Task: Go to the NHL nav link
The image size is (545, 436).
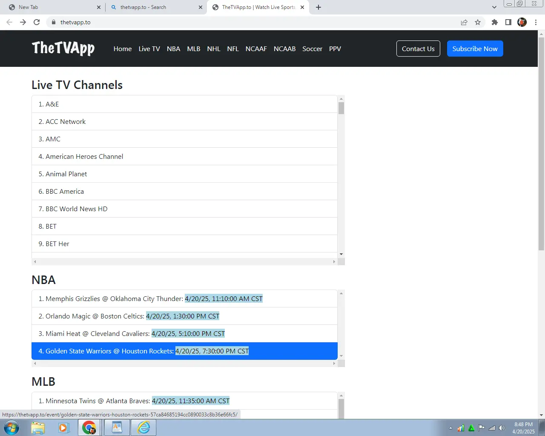Action: [x=214, y=49]
